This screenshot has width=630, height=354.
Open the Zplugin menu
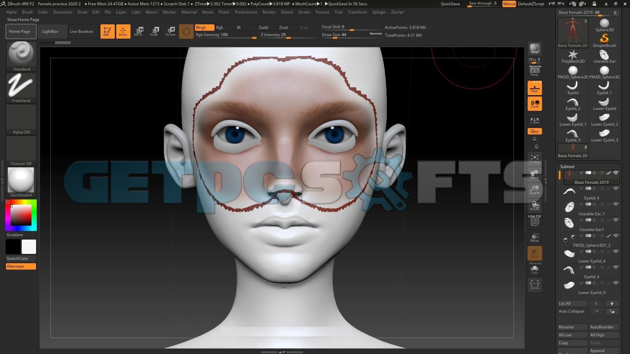pyautogui.click(x=379, y=12)
